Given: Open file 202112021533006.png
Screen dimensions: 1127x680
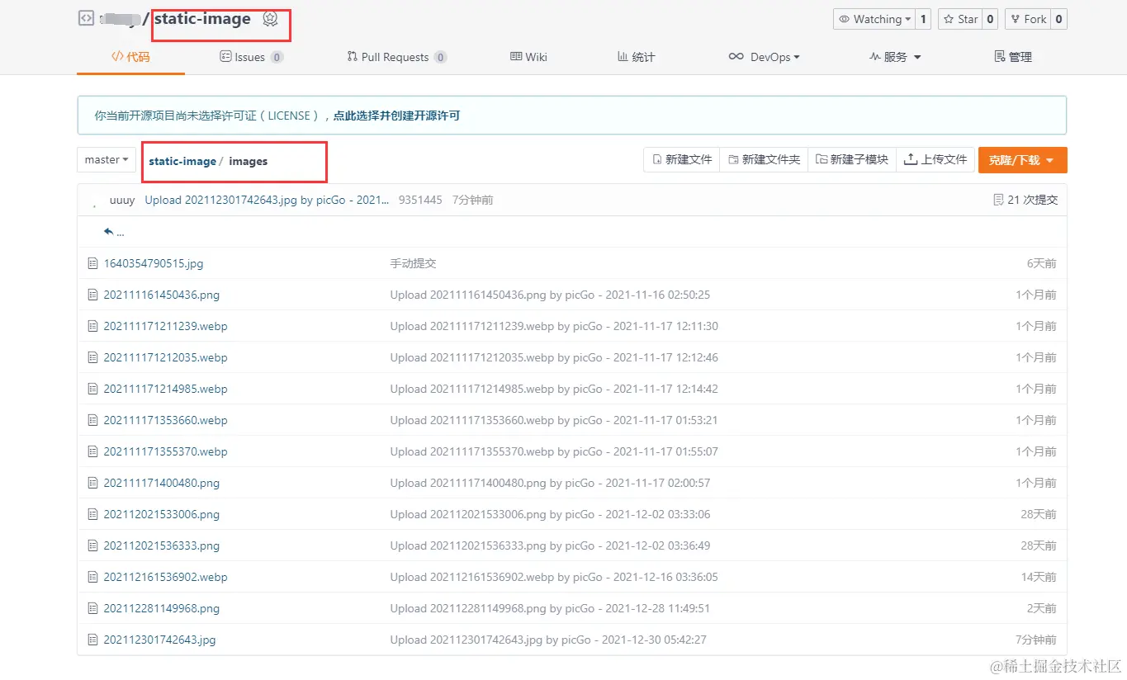Looking at the screenshot, I should [162, 514].
